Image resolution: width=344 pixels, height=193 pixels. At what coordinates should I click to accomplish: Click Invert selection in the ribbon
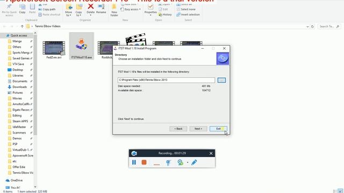coord(188,14)
